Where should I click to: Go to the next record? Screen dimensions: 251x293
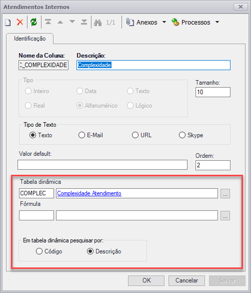pyautogui.click(x=72, y=22)
